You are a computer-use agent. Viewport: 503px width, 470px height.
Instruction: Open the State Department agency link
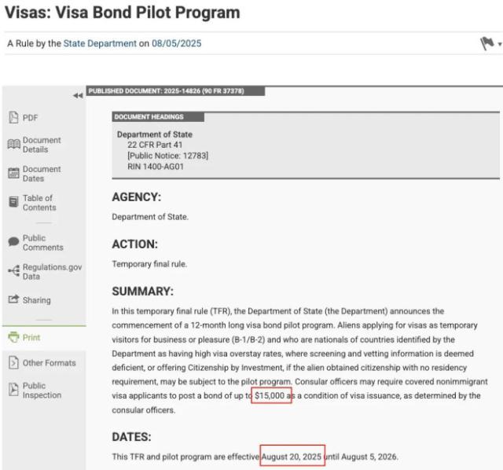pos(100,43)
